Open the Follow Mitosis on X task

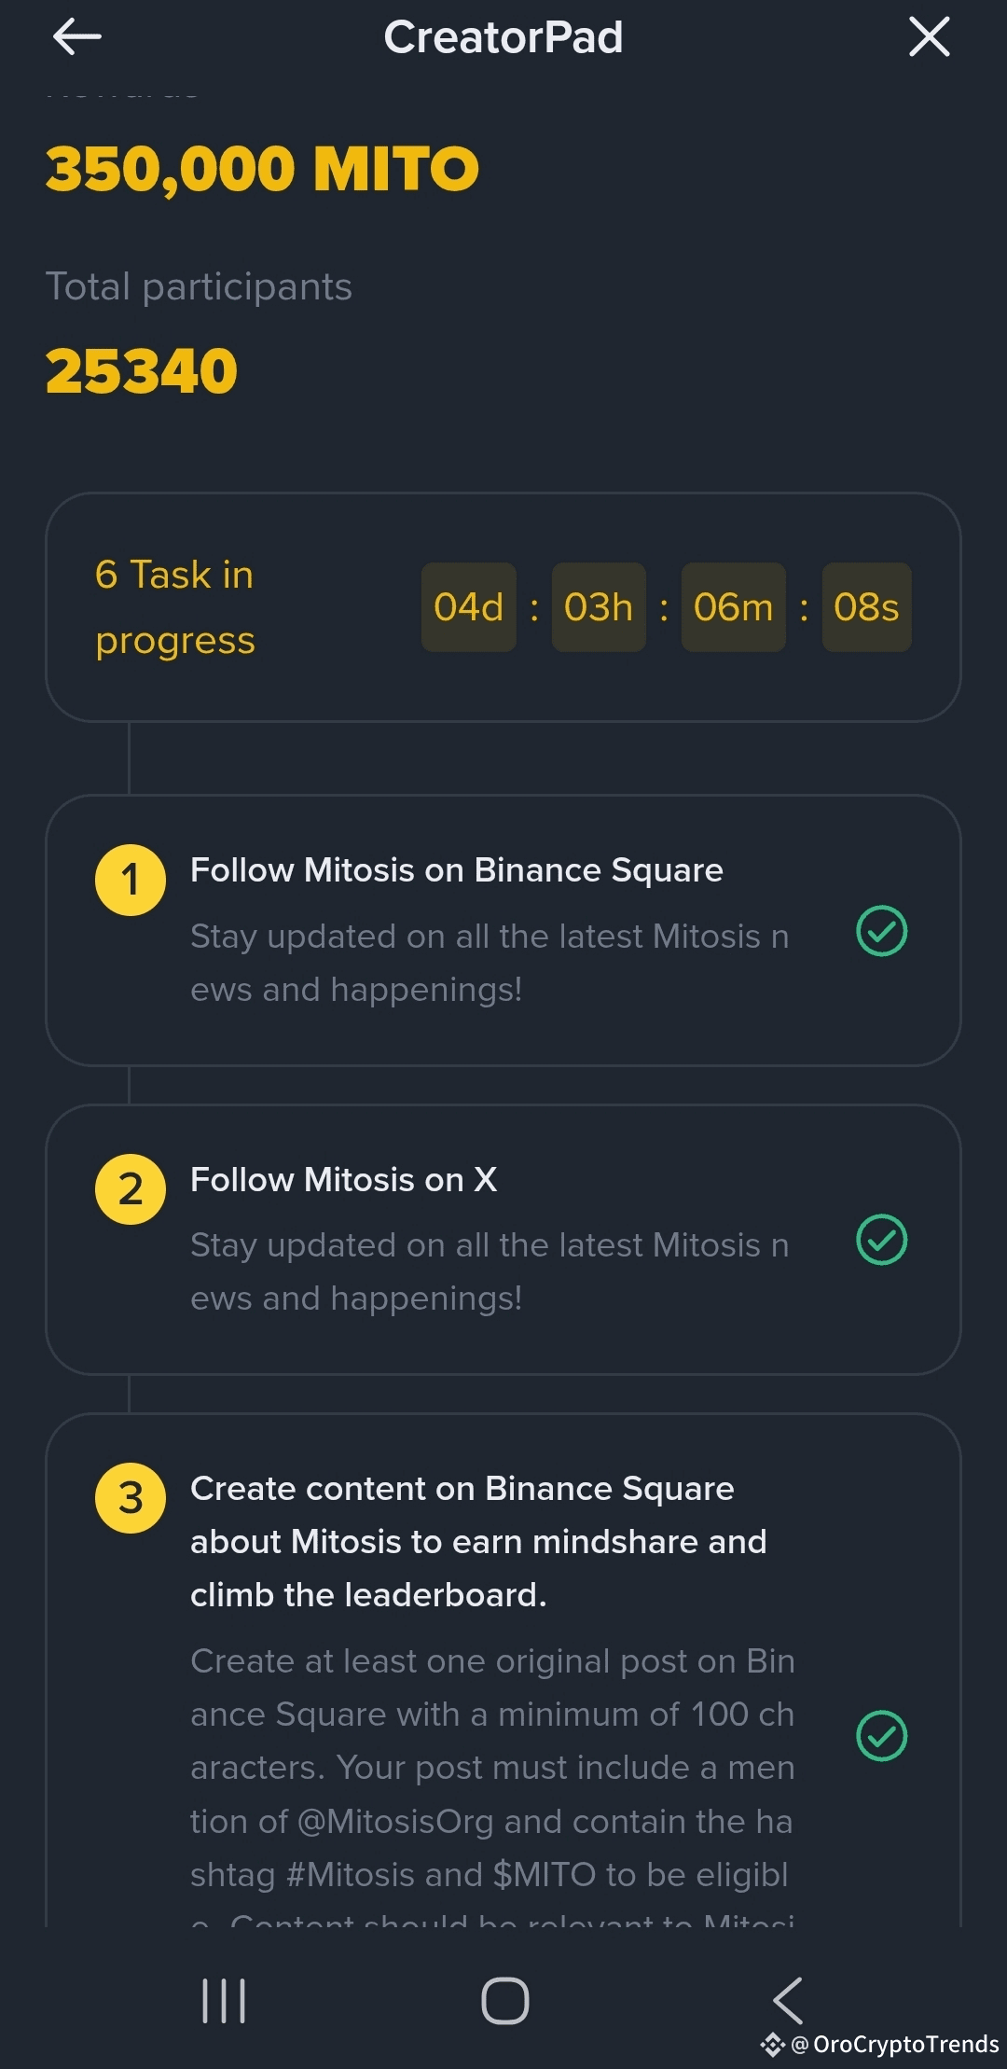(x=343, y=1180)
